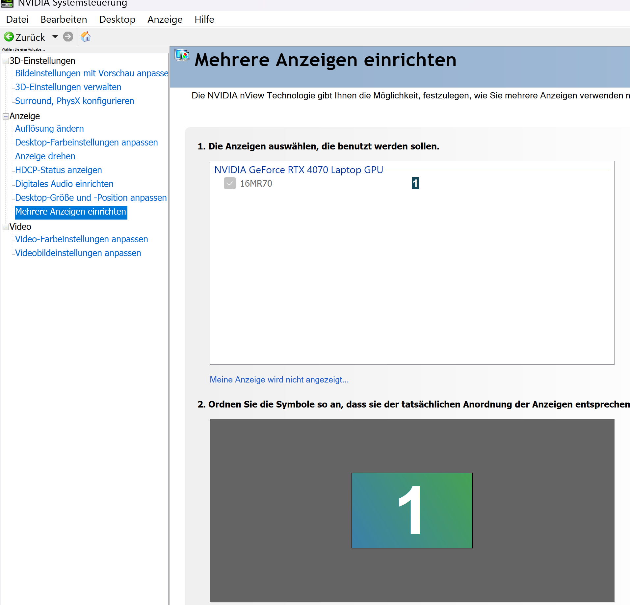
Task: Open HDCP-Status anzeigen
Action: tap(59, 170)
